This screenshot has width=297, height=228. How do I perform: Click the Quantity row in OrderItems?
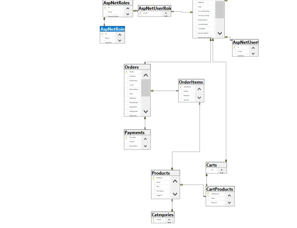[x=187, y=100]
